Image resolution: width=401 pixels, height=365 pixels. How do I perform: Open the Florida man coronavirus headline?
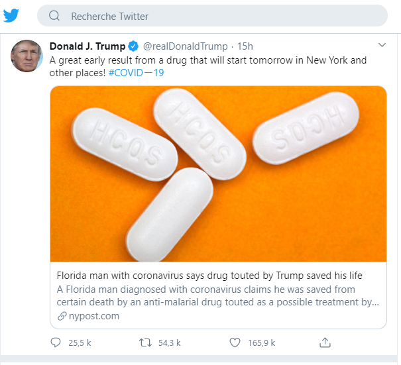click(x=210, y=275)
